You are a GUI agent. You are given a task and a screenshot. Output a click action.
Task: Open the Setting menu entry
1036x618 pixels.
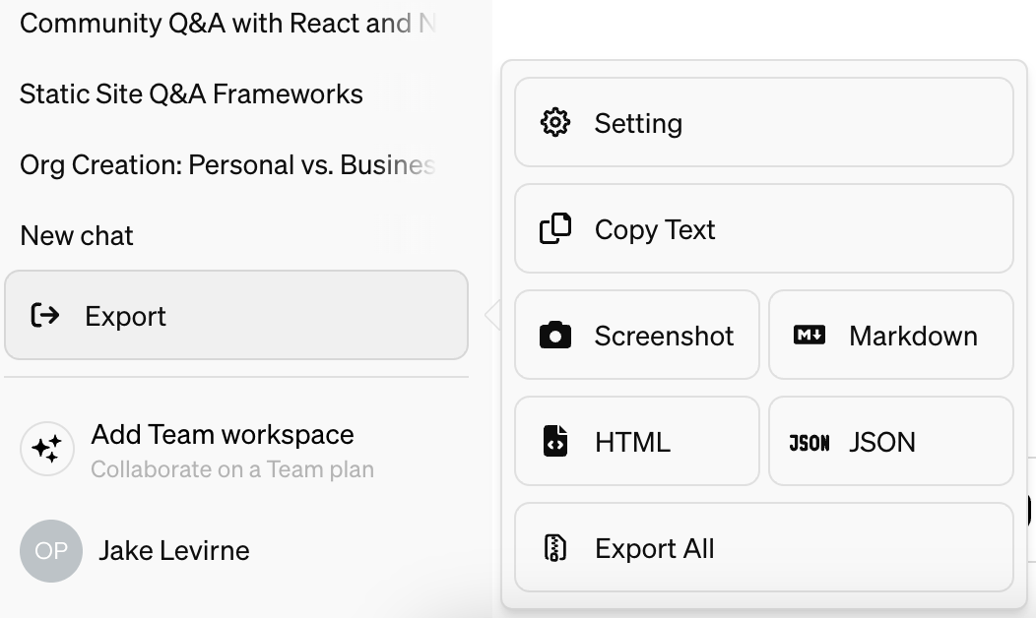point(763,123)
